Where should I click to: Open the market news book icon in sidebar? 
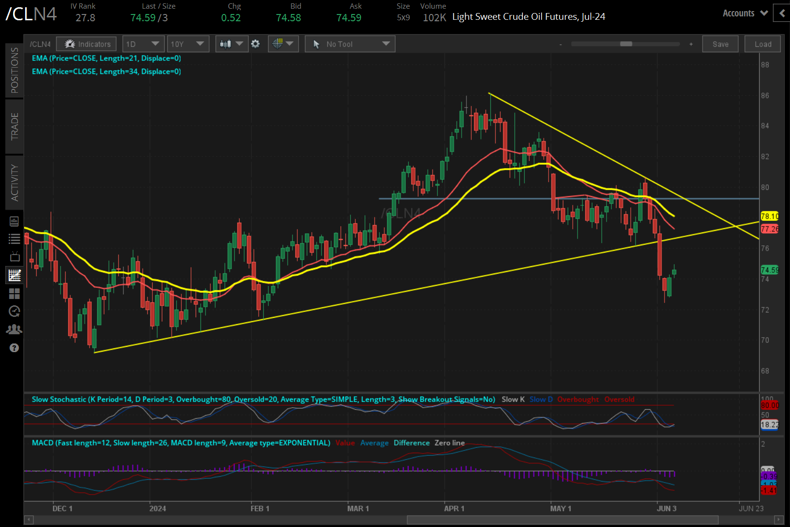click(14, 222)
